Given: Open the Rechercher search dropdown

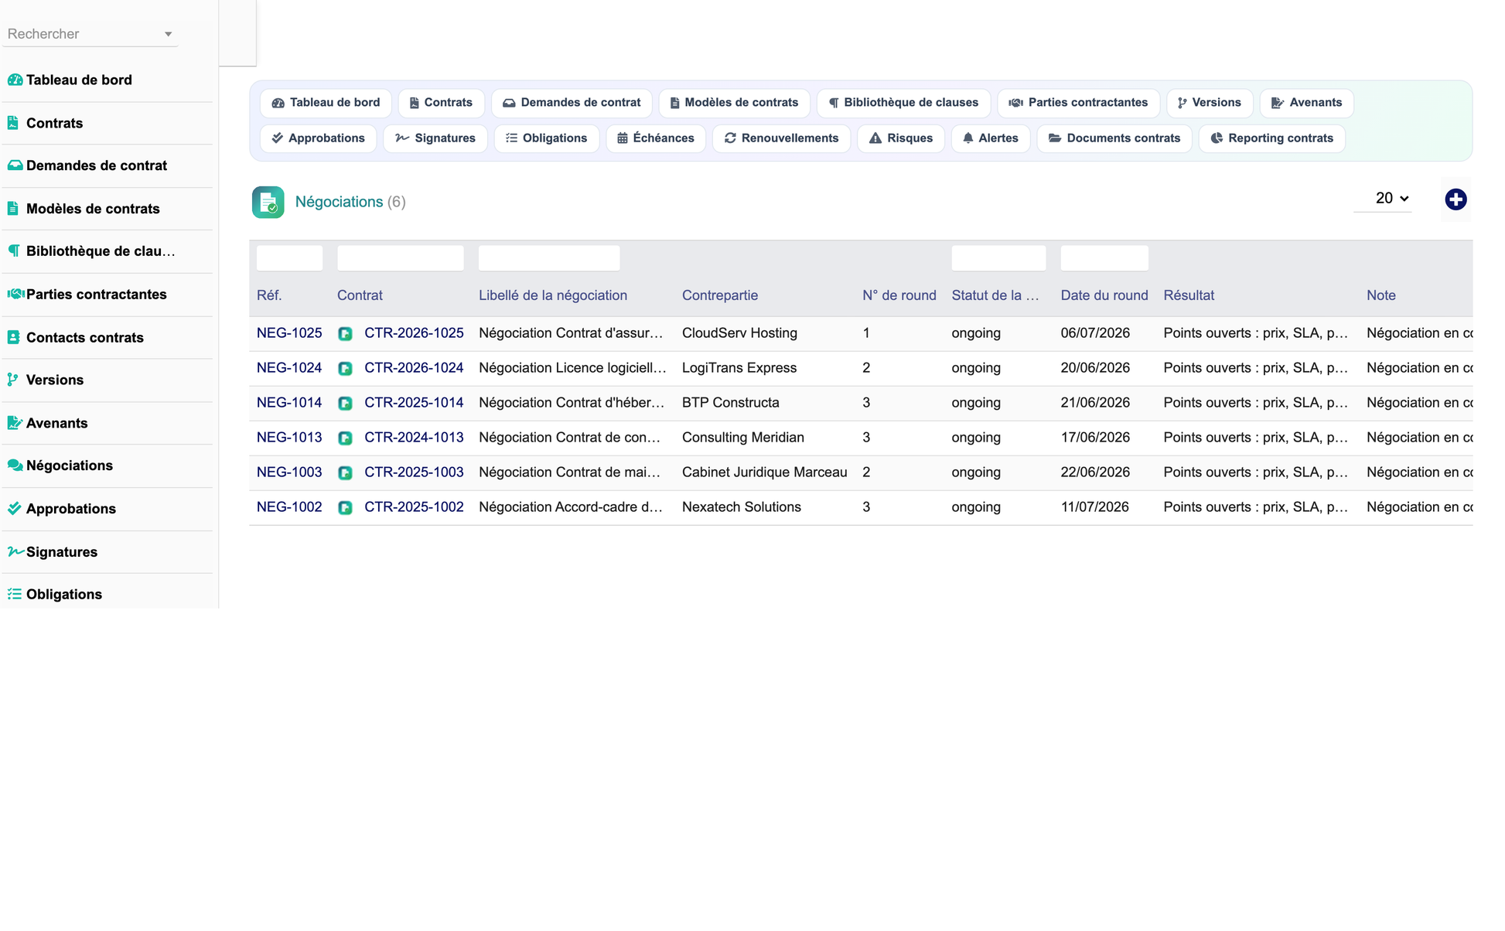Looking at the screenshot, I should (x=90, y=34).
